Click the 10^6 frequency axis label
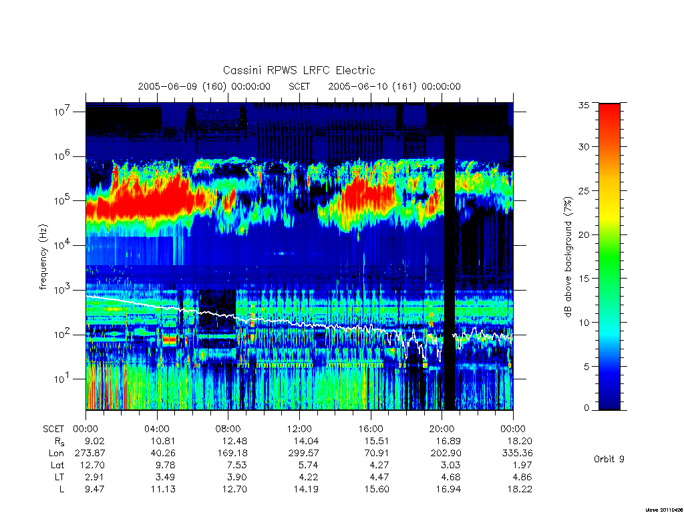684x513 pixels. (63, 156)
